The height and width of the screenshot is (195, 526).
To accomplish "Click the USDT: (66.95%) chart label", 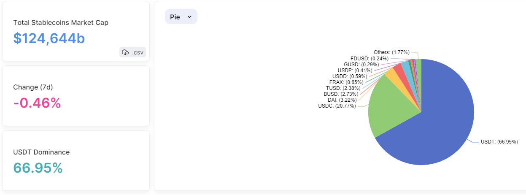I will click(x=499, y=142).
